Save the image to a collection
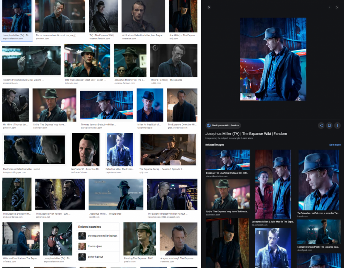The height and width of the screenshot is (268, 344). [x=330, y=126]
